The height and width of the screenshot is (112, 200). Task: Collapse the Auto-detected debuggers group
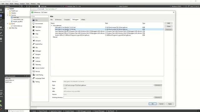pyautogui.click(x=52, y=26)
